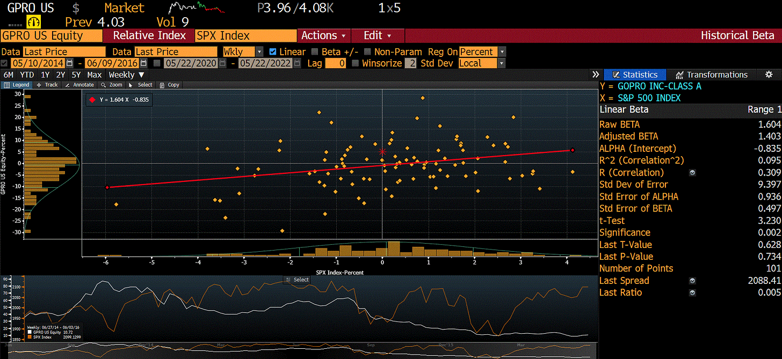Select the 5Y range button

76,75
